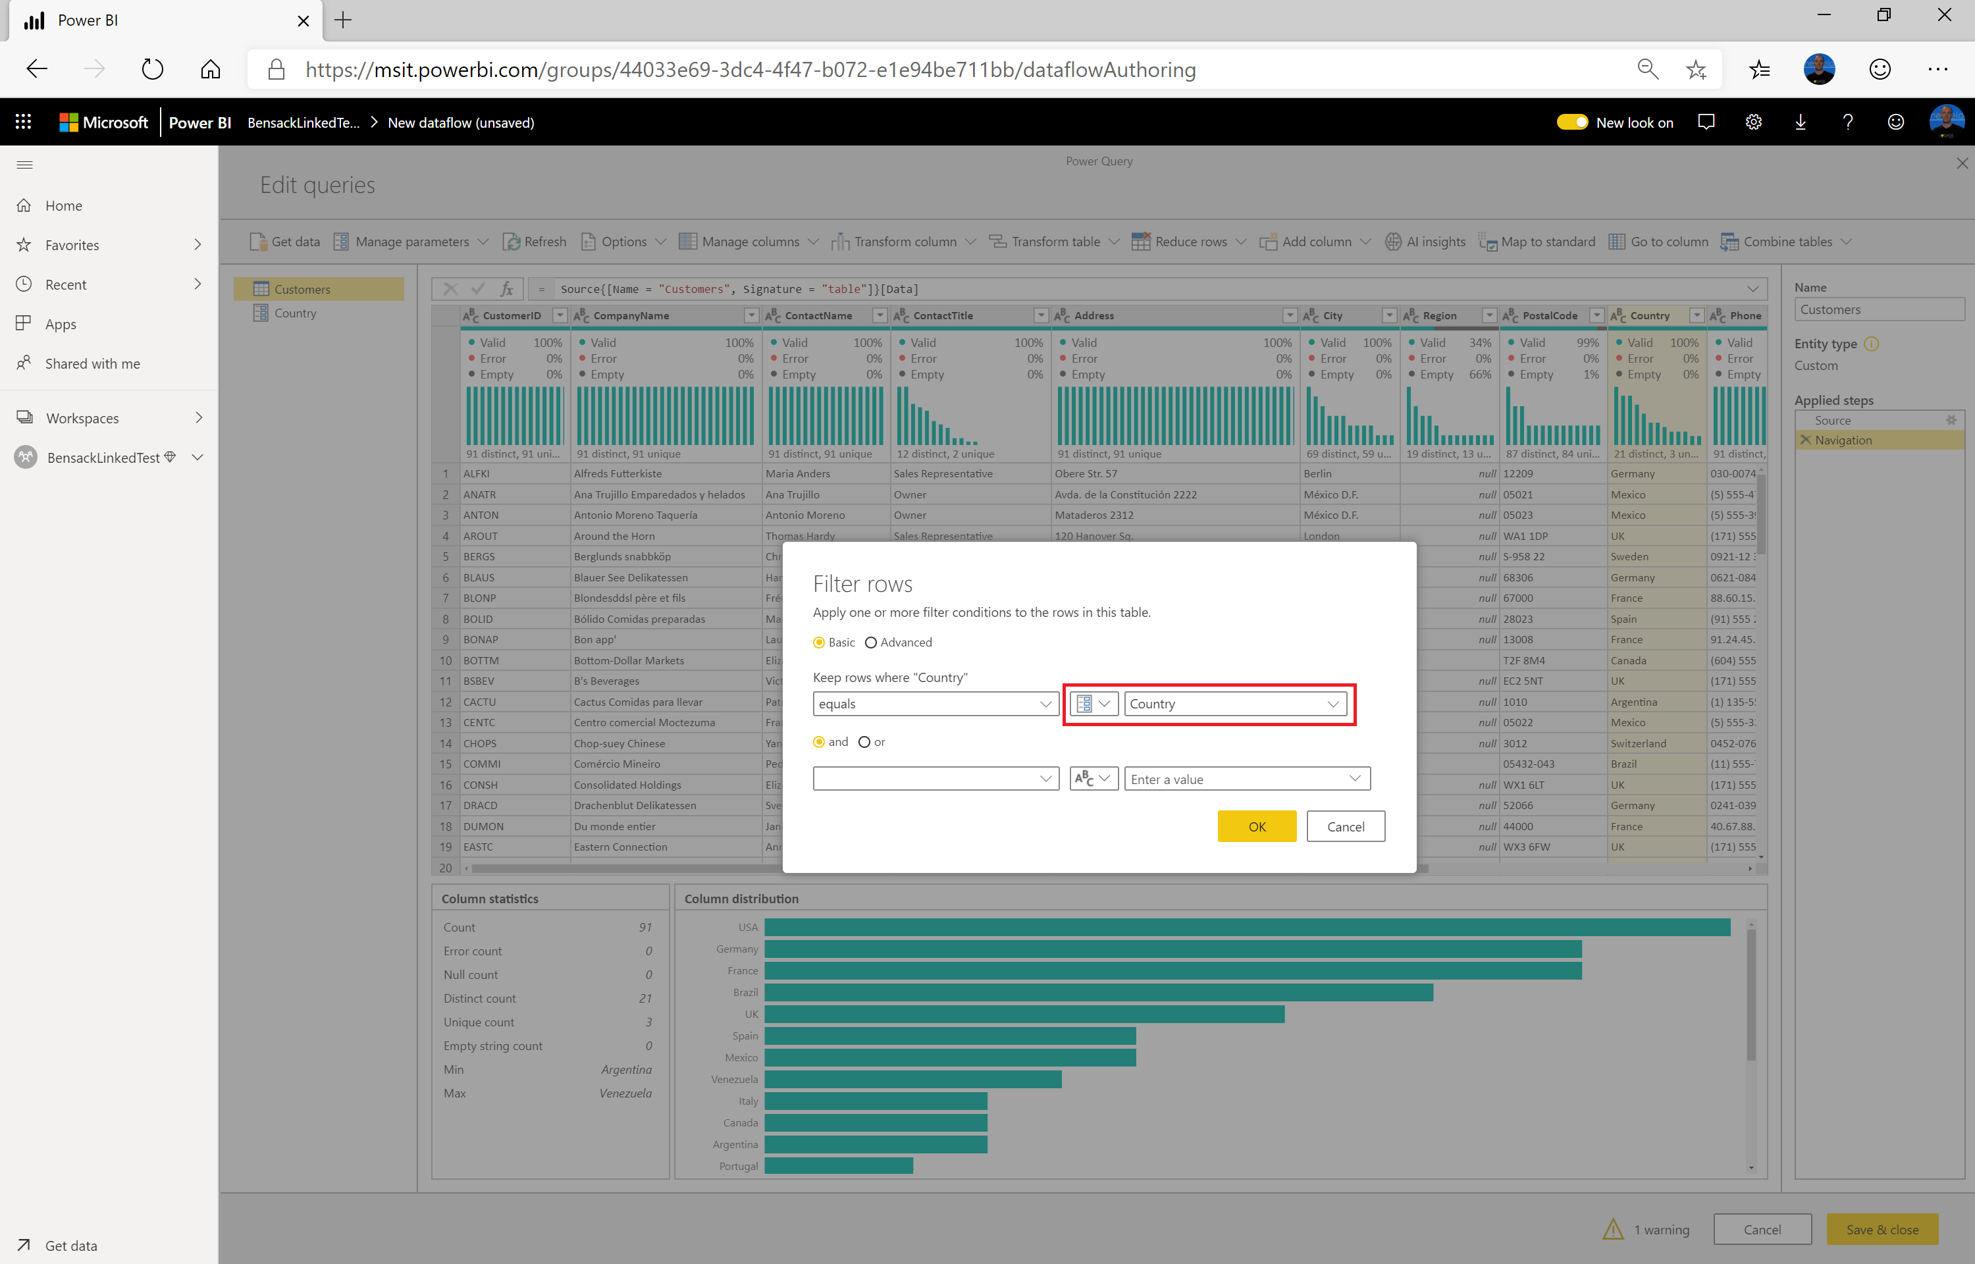Open Power BI settings gear
The width and height of the screenshot is (1975, 1264).
click(1753, 122)
